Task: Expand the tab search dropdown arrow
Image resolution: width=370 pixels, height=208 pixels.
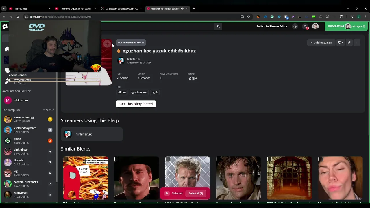Action: [x=4, y=9]
